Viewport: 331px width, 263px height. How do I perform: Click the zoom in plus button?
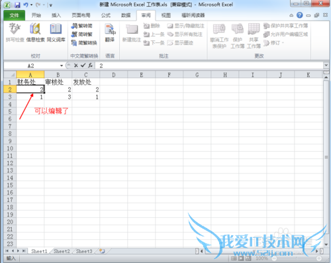point(319,258)
